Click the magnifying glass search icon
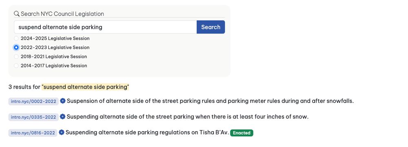The image size is (408, 147). click(x=17, y=14)
